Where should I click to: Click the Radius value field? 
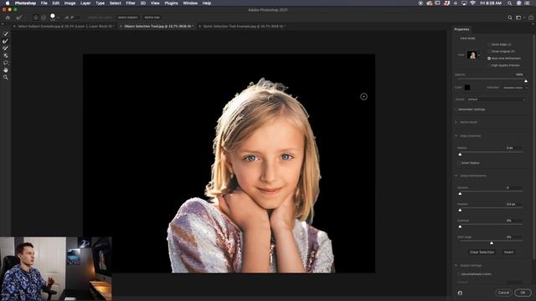(x=513, y=148)
